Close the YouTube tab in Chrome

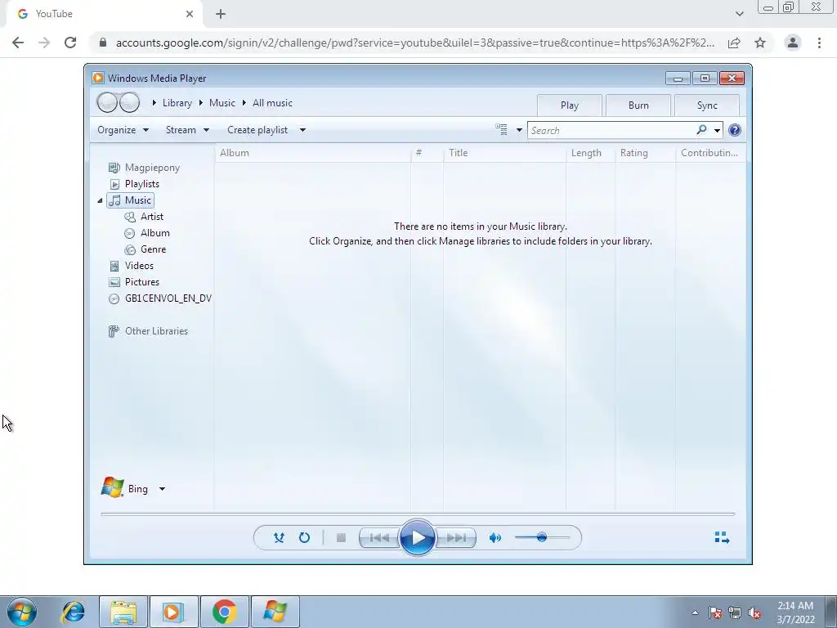click(190, 14)
